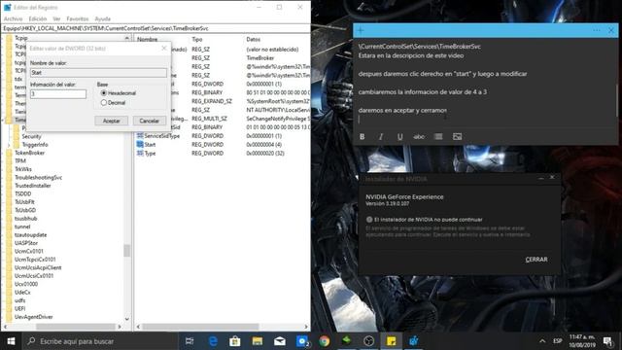Click the values pane horizontal scrollbar right arrow
This screenshot has height=350, width=622.
coord(306,327)
